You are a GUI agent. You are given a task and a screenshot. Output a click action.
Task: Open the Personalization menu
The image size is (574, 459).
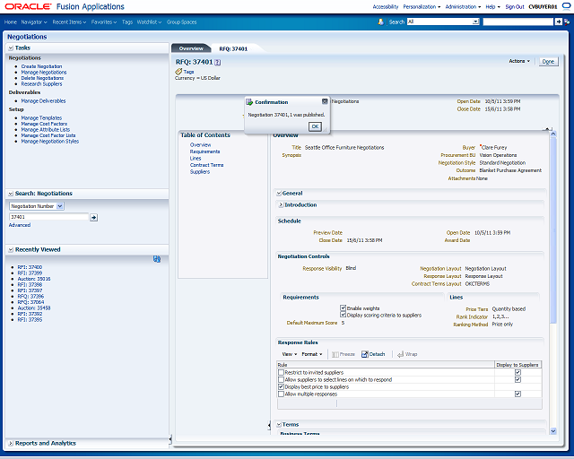click(x=422, y=6)
